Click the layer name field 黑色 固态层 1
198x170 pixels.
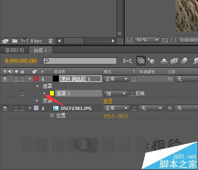80,79
